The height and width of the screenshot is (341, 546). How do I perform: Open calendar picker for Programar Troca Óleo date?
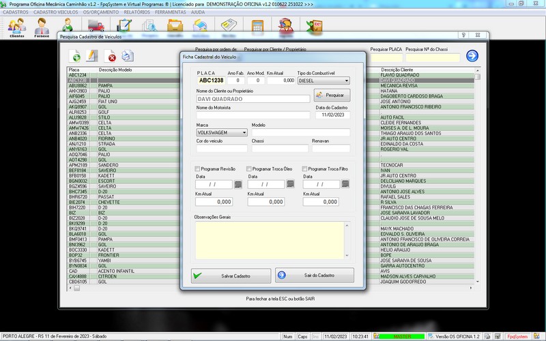coord(291,184)
